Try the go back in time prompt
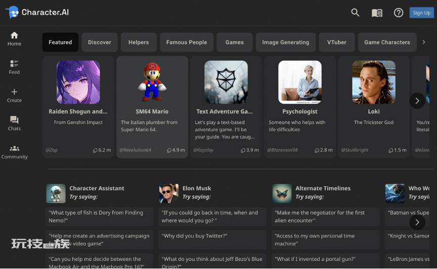Viewport: 437px width, 269px height. click(212, 216)
